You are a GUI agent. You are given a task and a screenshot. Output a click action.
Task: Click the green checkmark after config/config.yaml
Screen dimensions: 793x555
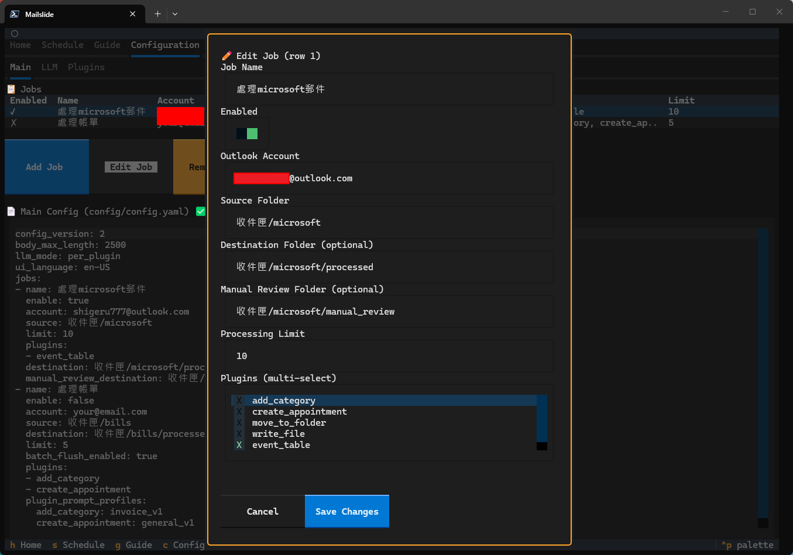(x=200, y=211)
